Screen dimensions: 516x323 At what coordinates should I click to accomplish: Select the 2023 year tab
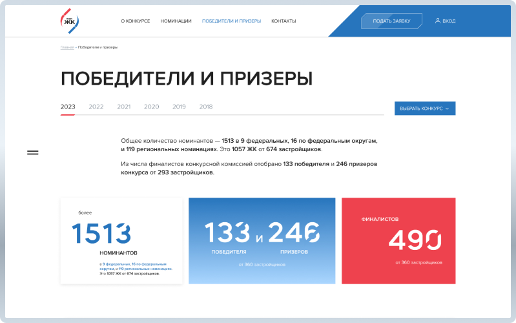tap(68, 107)
